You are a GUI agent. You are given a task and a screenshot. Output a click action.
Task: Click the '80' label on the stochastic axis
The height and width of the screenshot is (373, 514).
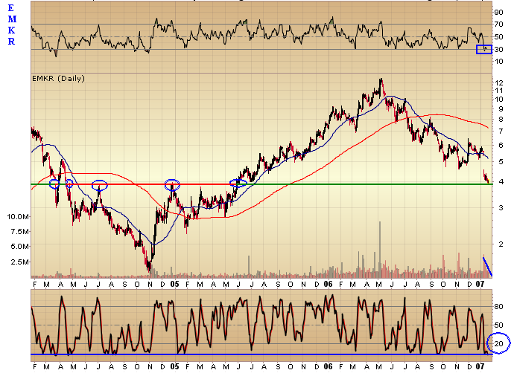click(x=498, y=307)
